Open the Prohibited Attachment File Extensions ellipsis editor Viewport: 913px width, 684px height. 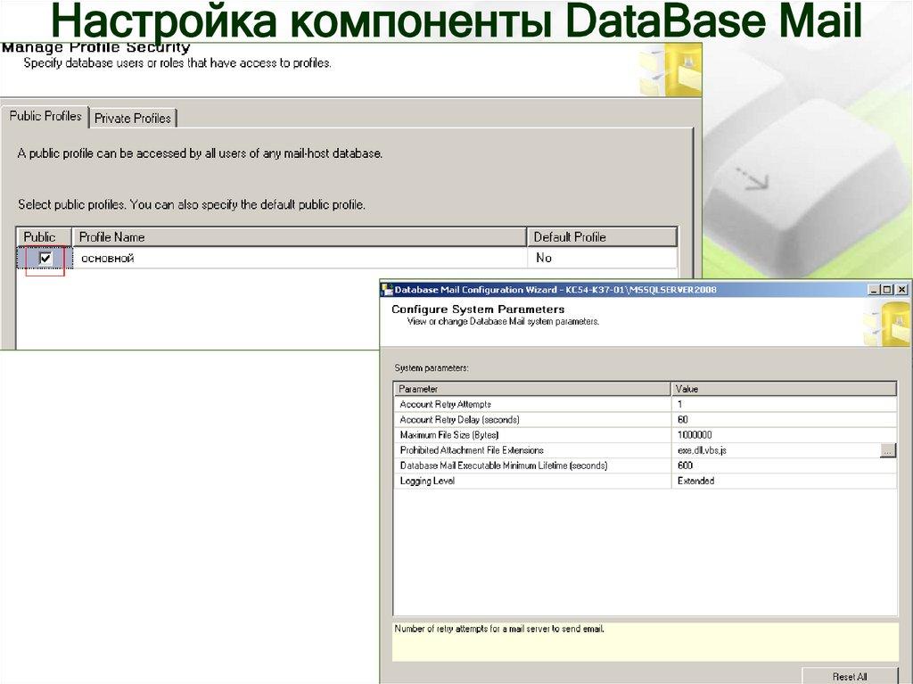coord(890,450)
